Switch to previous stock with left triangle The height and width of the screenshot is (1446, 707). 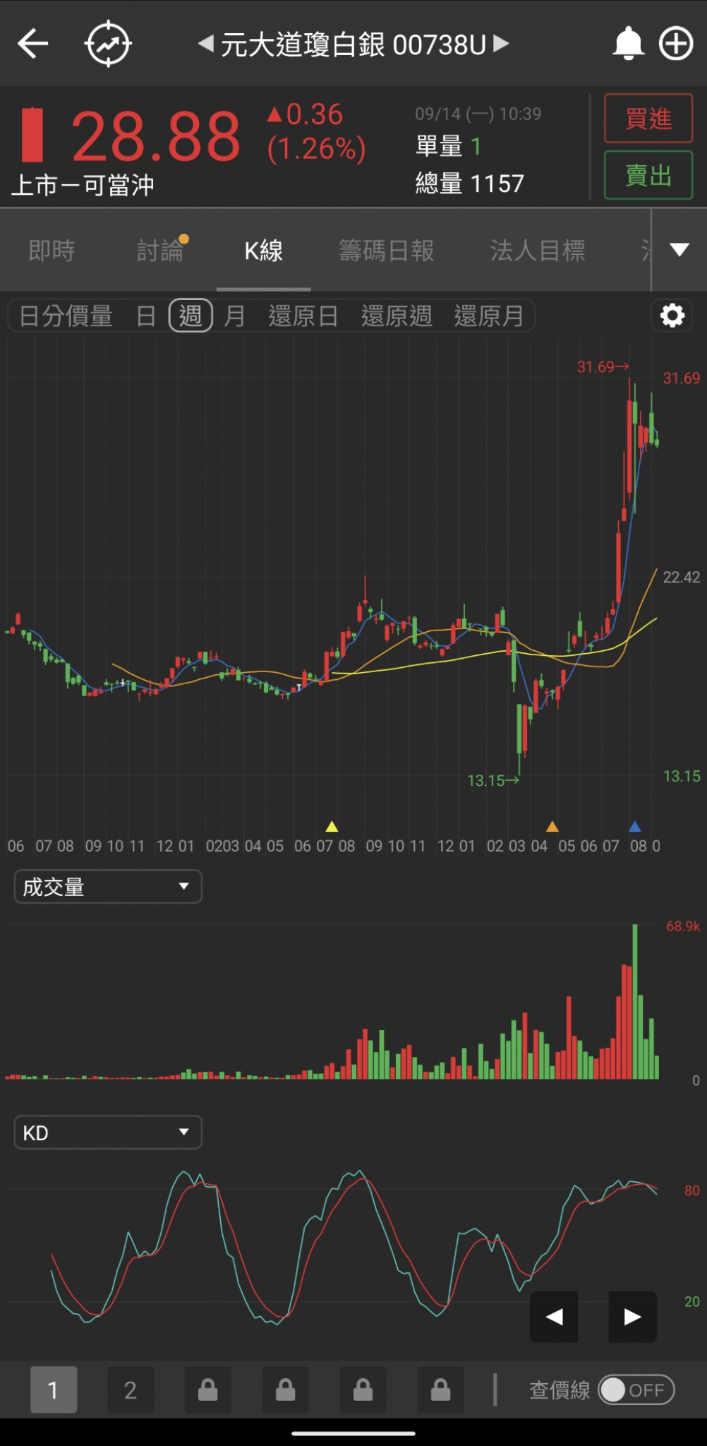(205, 44)
